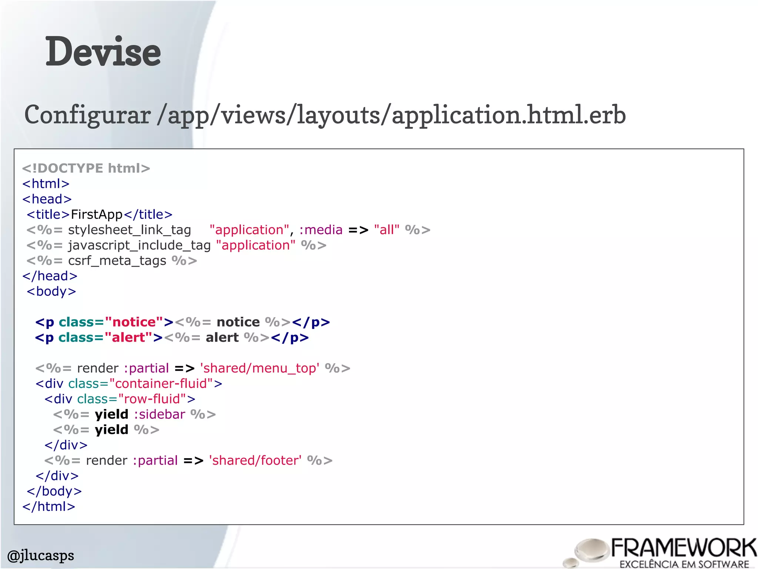Screen dimensions: 758x569
Task: Click the DOCTYPE html line
Action: point(86,168)
